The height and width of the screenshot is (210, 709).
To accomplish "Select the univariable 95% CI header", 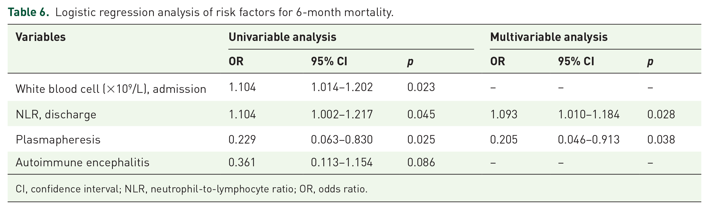I will click(329, 61).
